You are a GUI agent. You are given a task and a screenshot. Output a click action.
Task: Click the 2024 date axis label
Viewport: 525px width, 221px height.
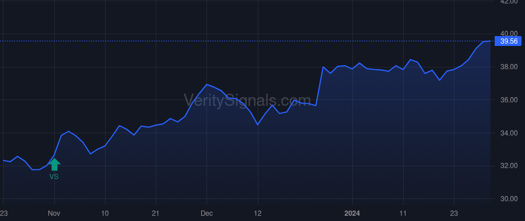(x=352, y=213)
